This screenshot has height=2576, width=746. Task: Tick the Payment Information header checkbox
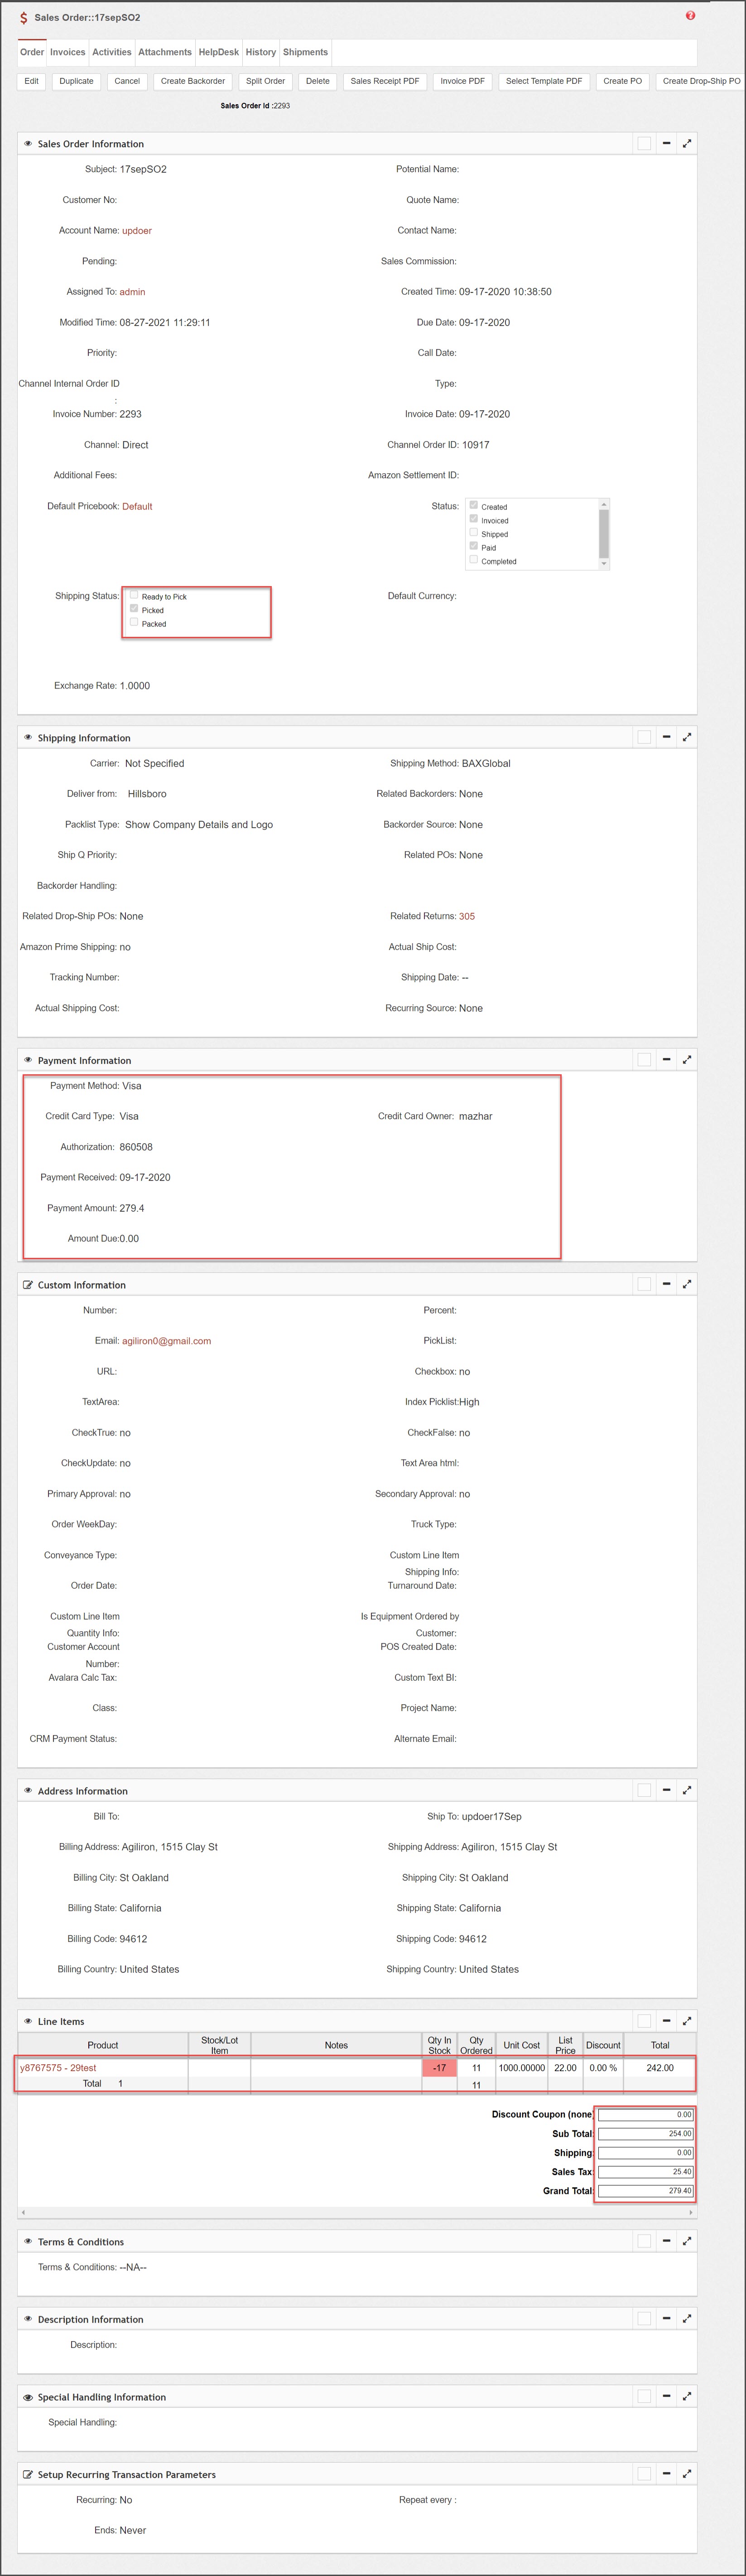[644, 1059]
